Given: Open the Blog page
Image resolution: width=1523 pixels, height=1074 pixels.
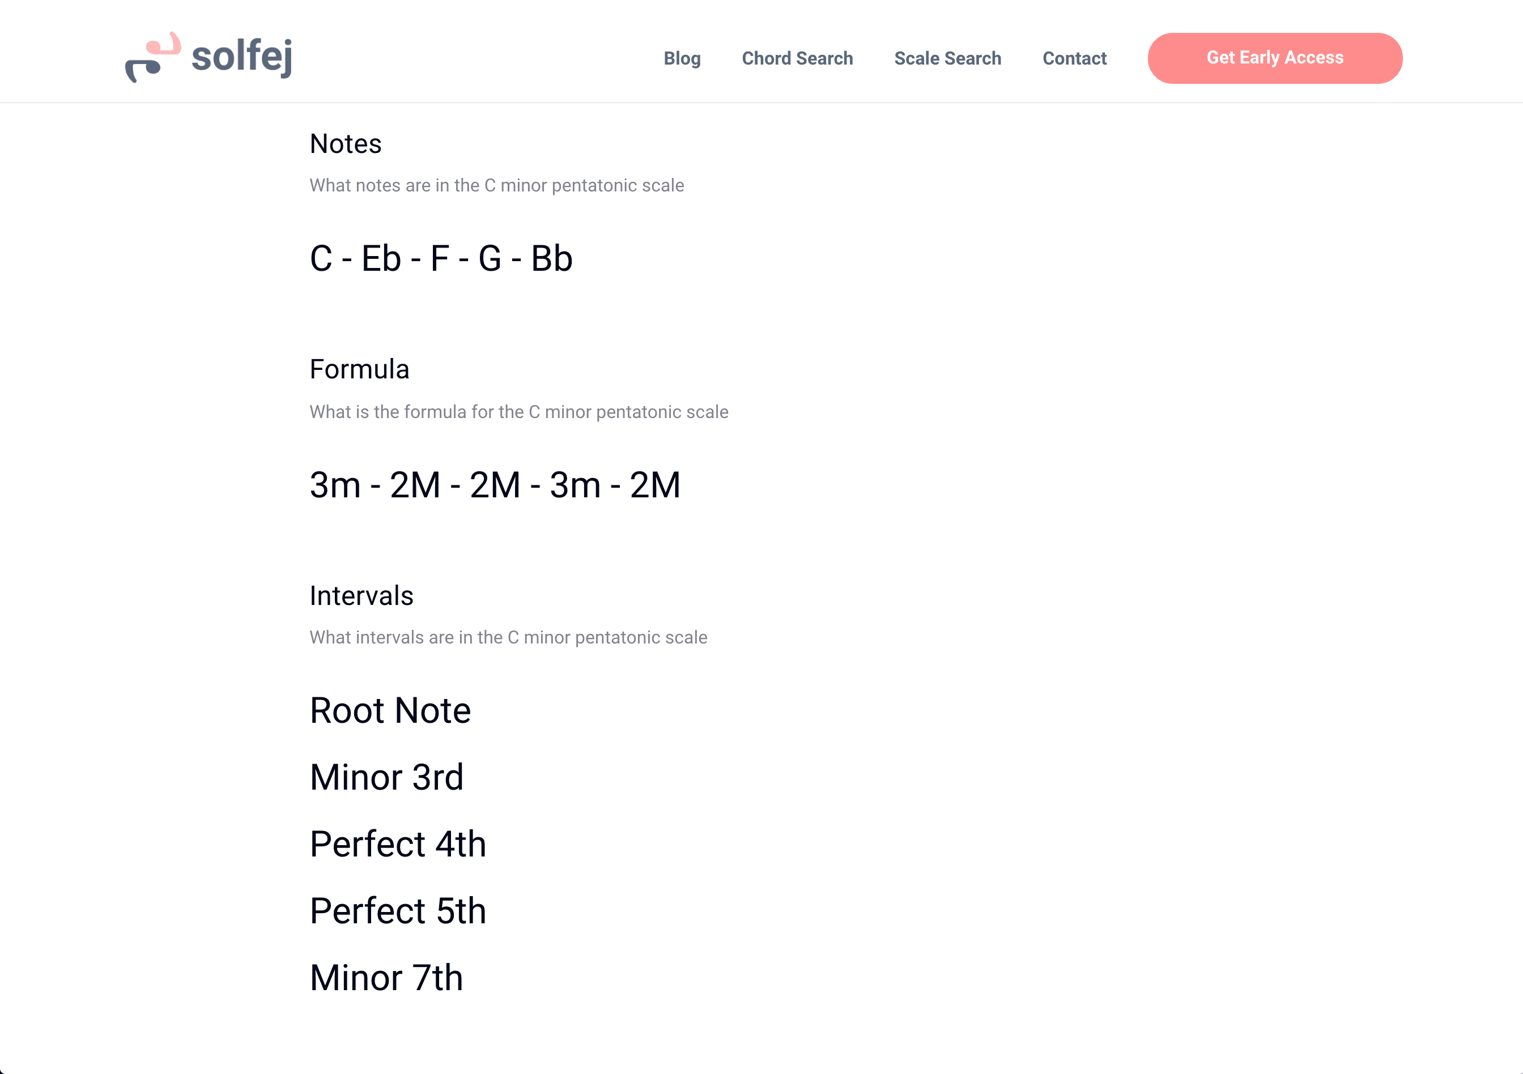Looking at the screenshot, I should click(x=682, y=58).
